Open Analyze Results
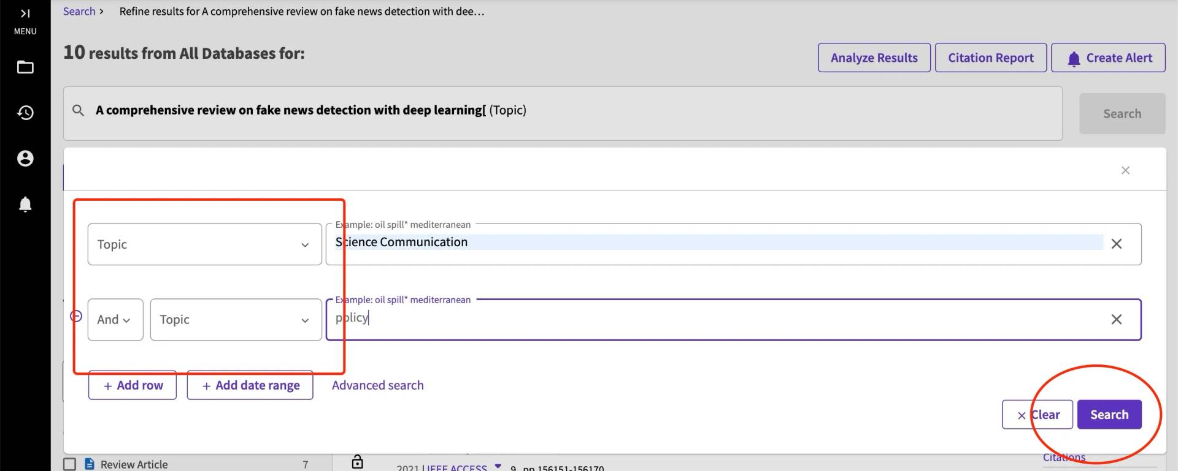The width and height of the screenshot is (1178, 471). [874, 58]
